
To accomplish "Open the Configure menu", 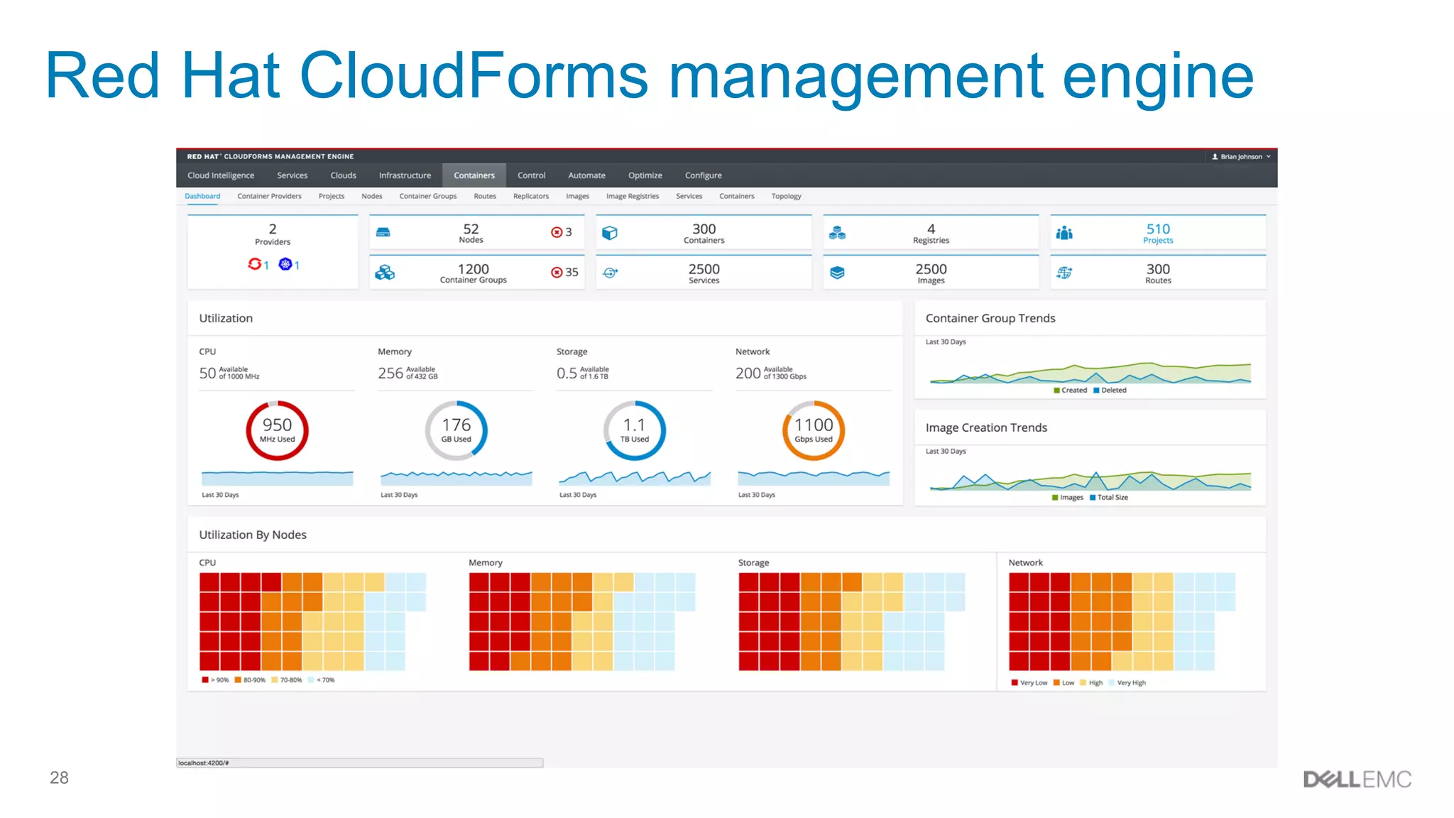I will pyautogui.click(x=703, y=175).
